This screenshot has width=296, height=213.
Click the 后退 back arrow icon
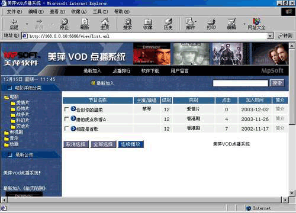(14, 21)
